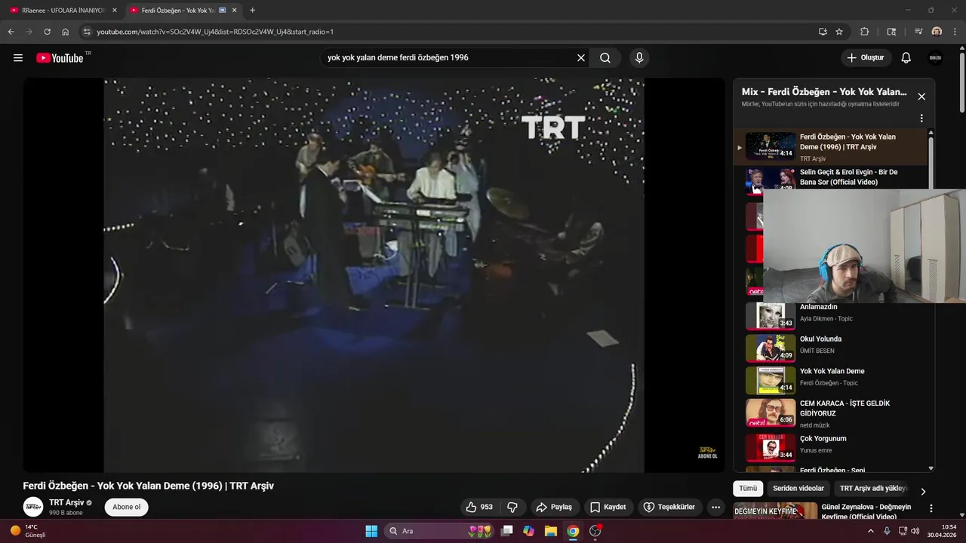
Task: Open Mix playlist three-dot options
Action: coord(921,118)
